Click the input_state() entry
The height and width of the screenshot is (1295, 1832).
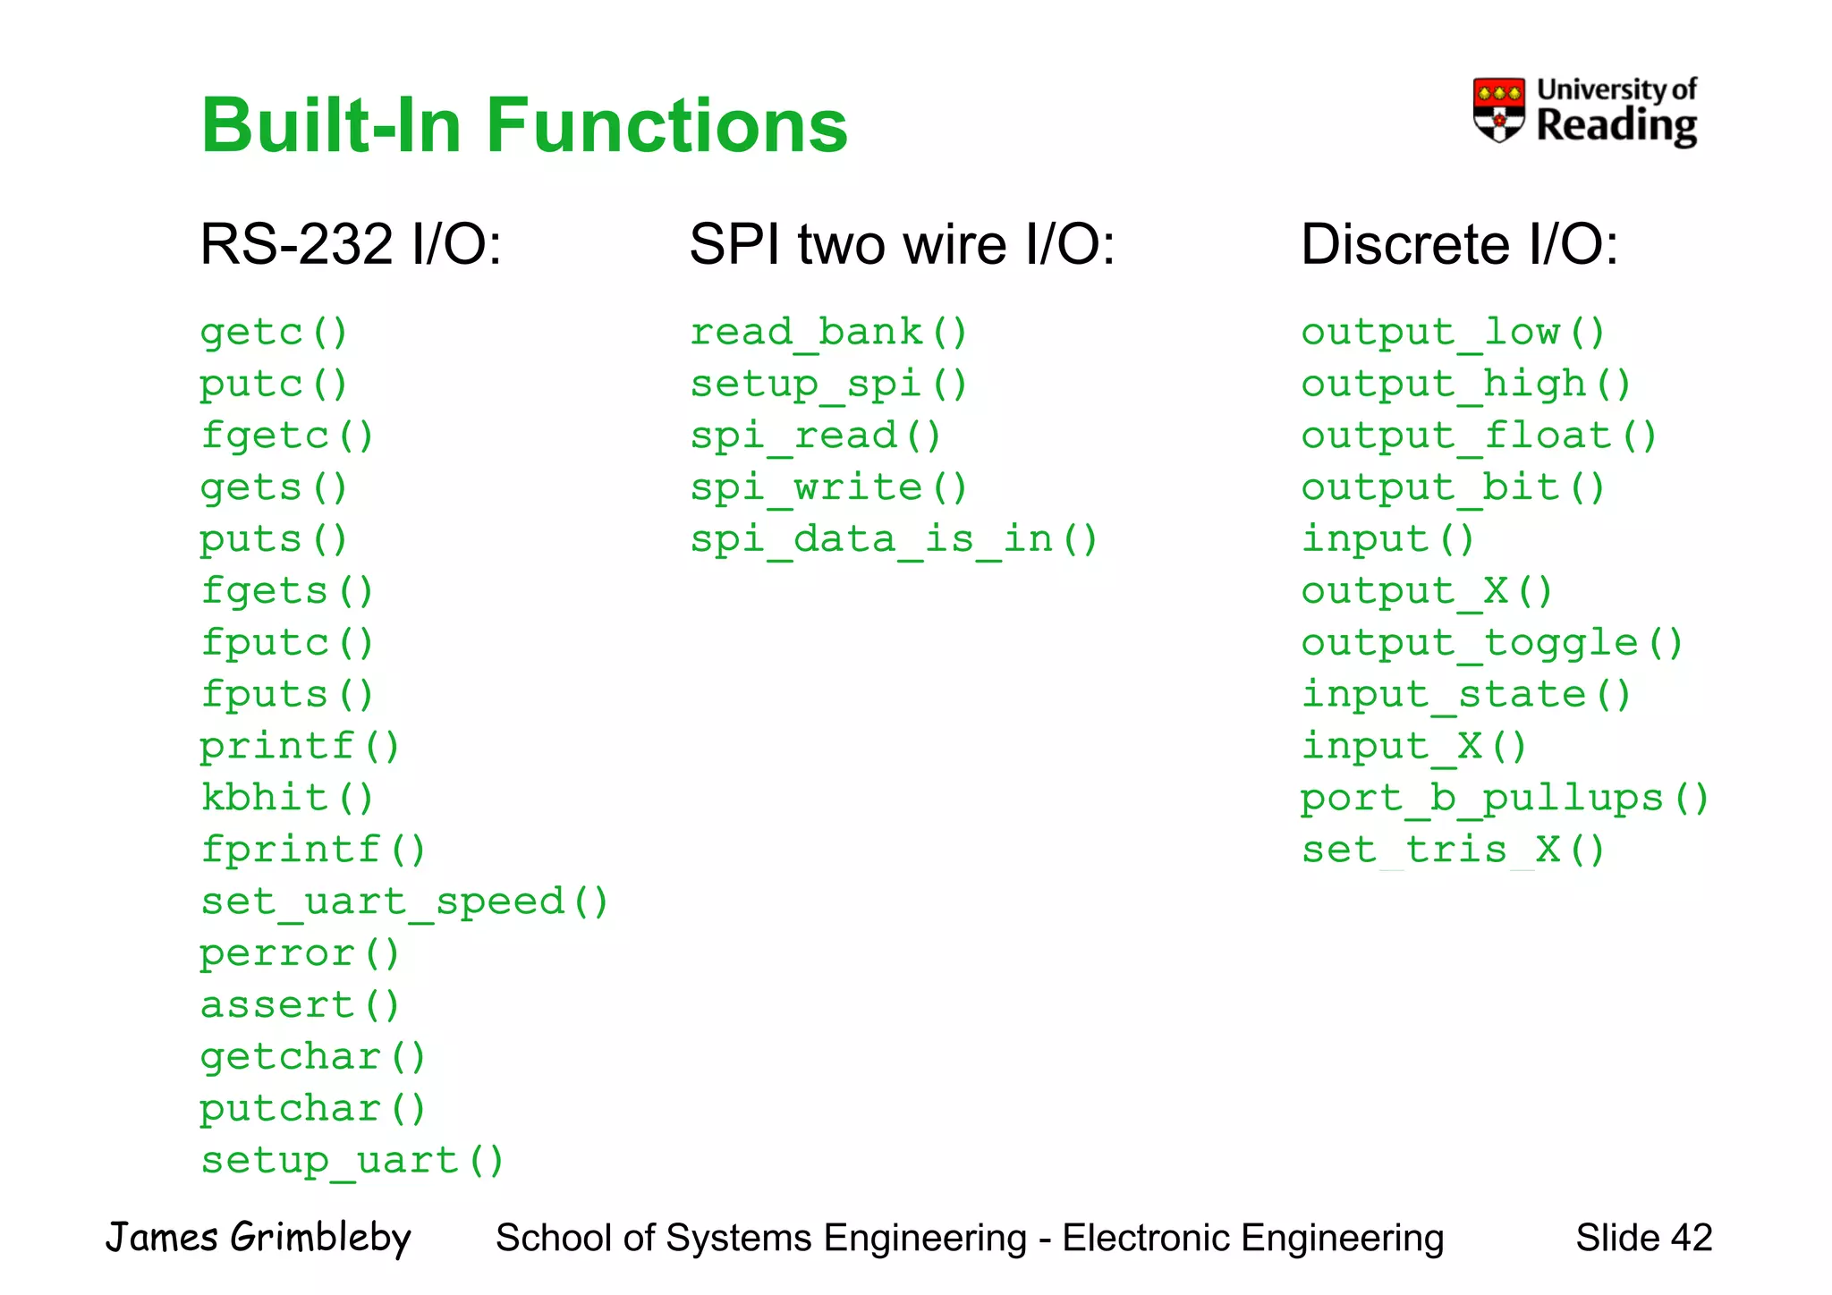1467,695
